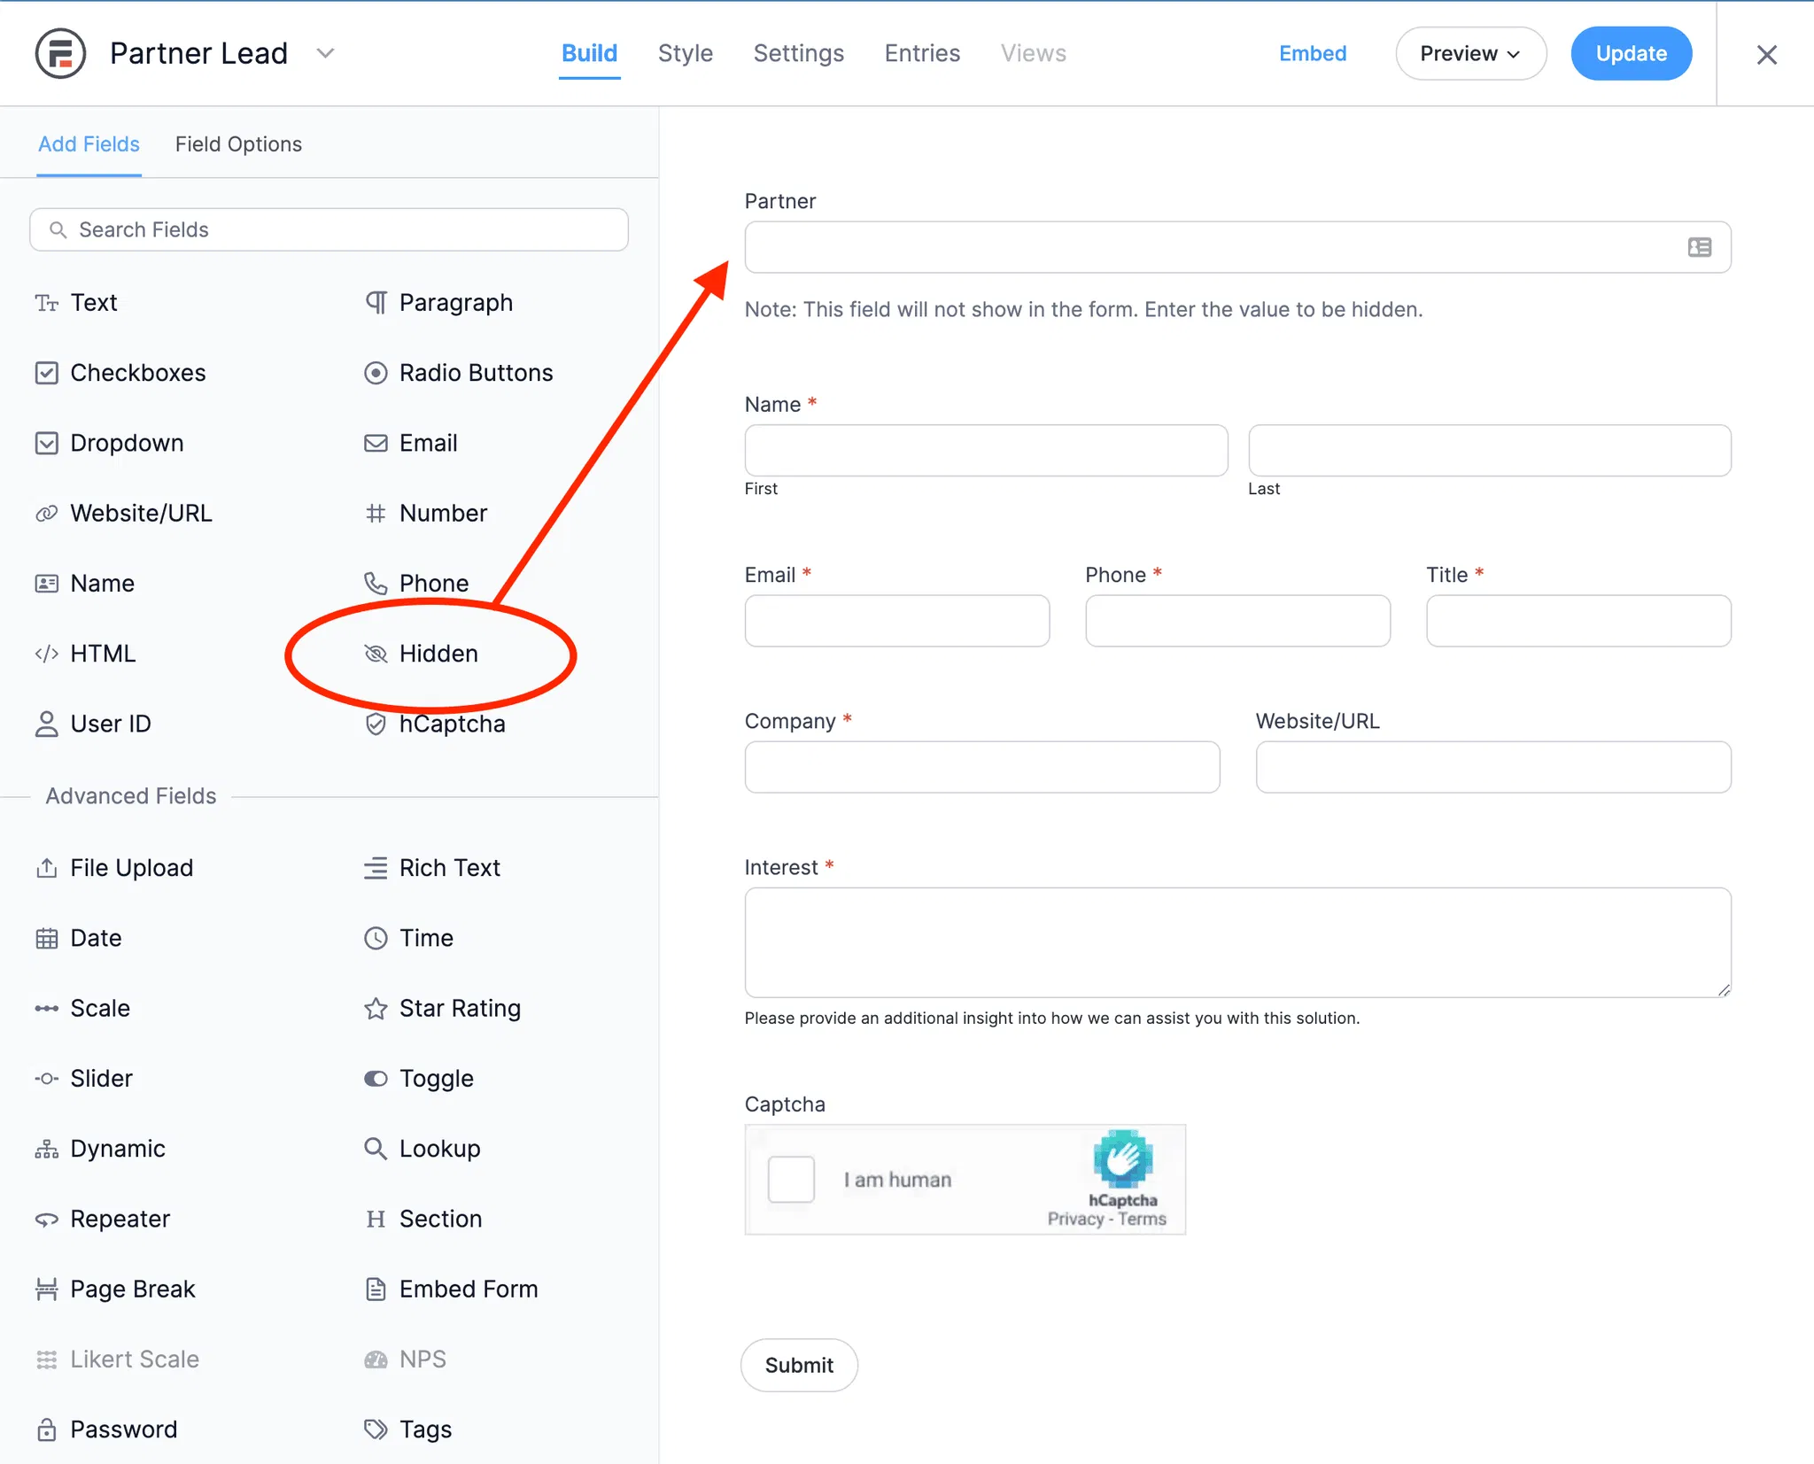Open the shortcode list icon in Partner field
1814x1464 pixels.
1699,247
